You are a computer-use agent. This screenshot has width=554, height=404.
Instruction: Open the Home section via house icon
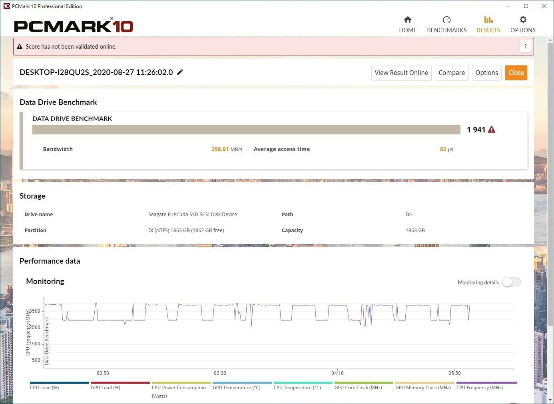407,20
